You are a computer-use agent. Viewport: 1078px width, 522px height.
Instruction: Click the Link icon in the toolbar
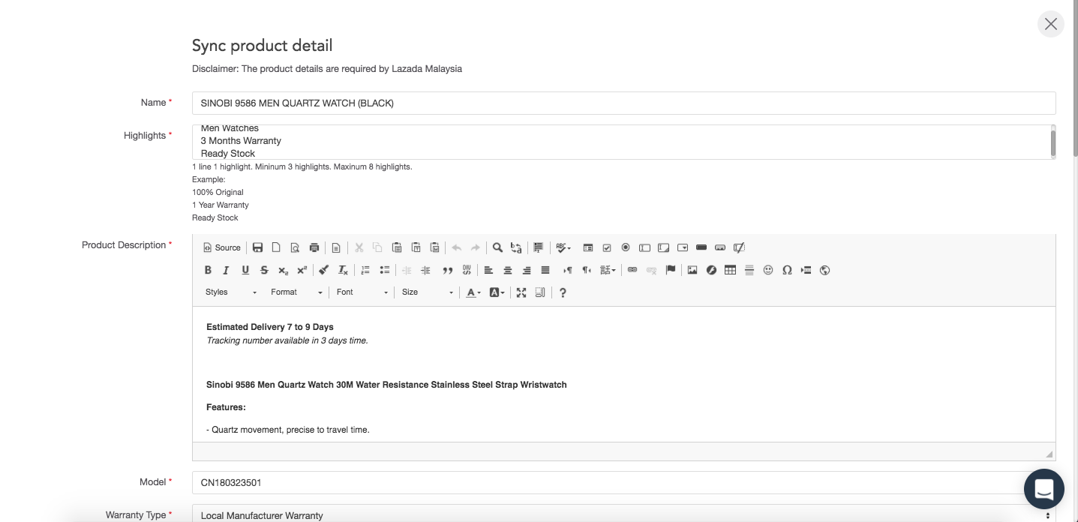(632, 270)
